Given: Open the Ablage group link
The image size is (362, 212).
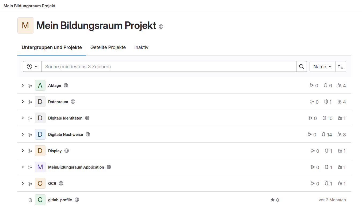Looking at the screenshot, I should [x=55, y=85].
